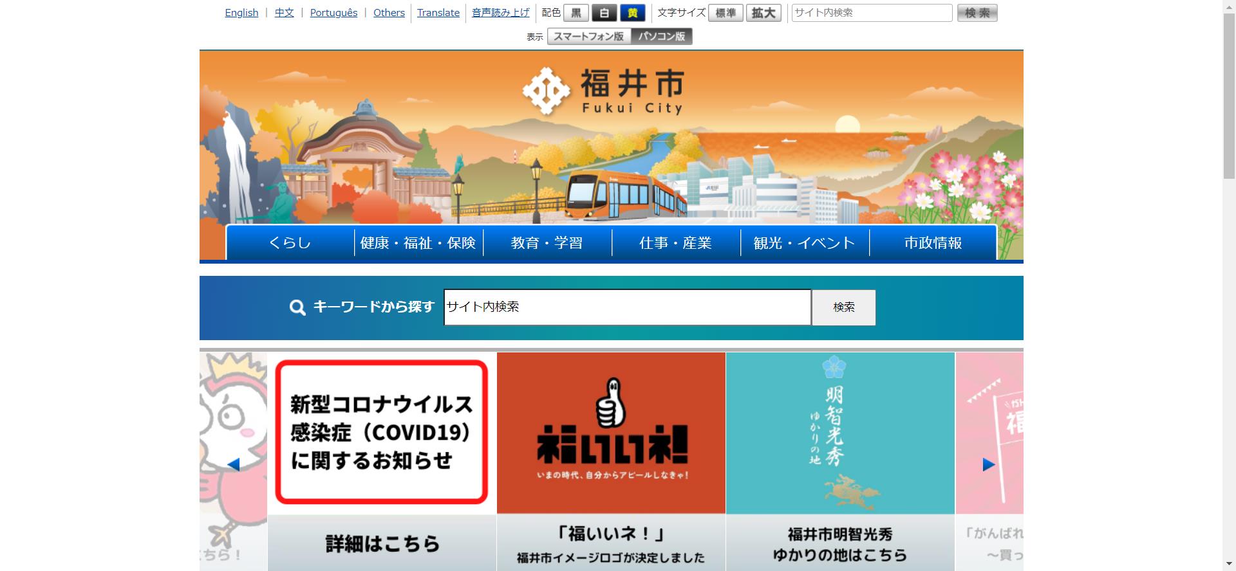1236x571 pixels.
Task: Click 音声読み上げ link
Action: 501,13
